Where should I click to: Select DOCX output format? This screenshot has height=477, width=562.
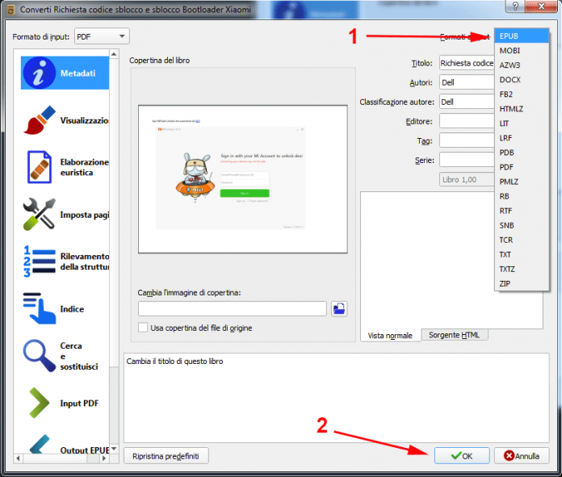[x=522, y=80]
